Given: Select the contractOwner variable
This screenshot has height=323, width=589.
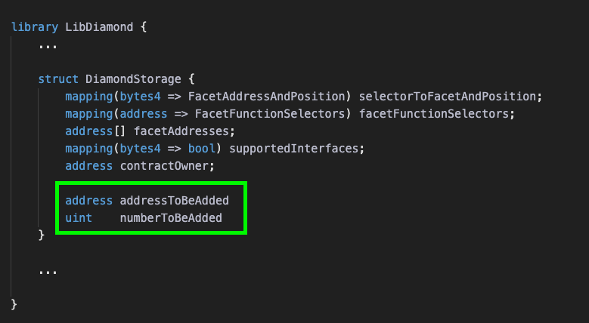Looking at the screenshot, I should click(164, 166).
